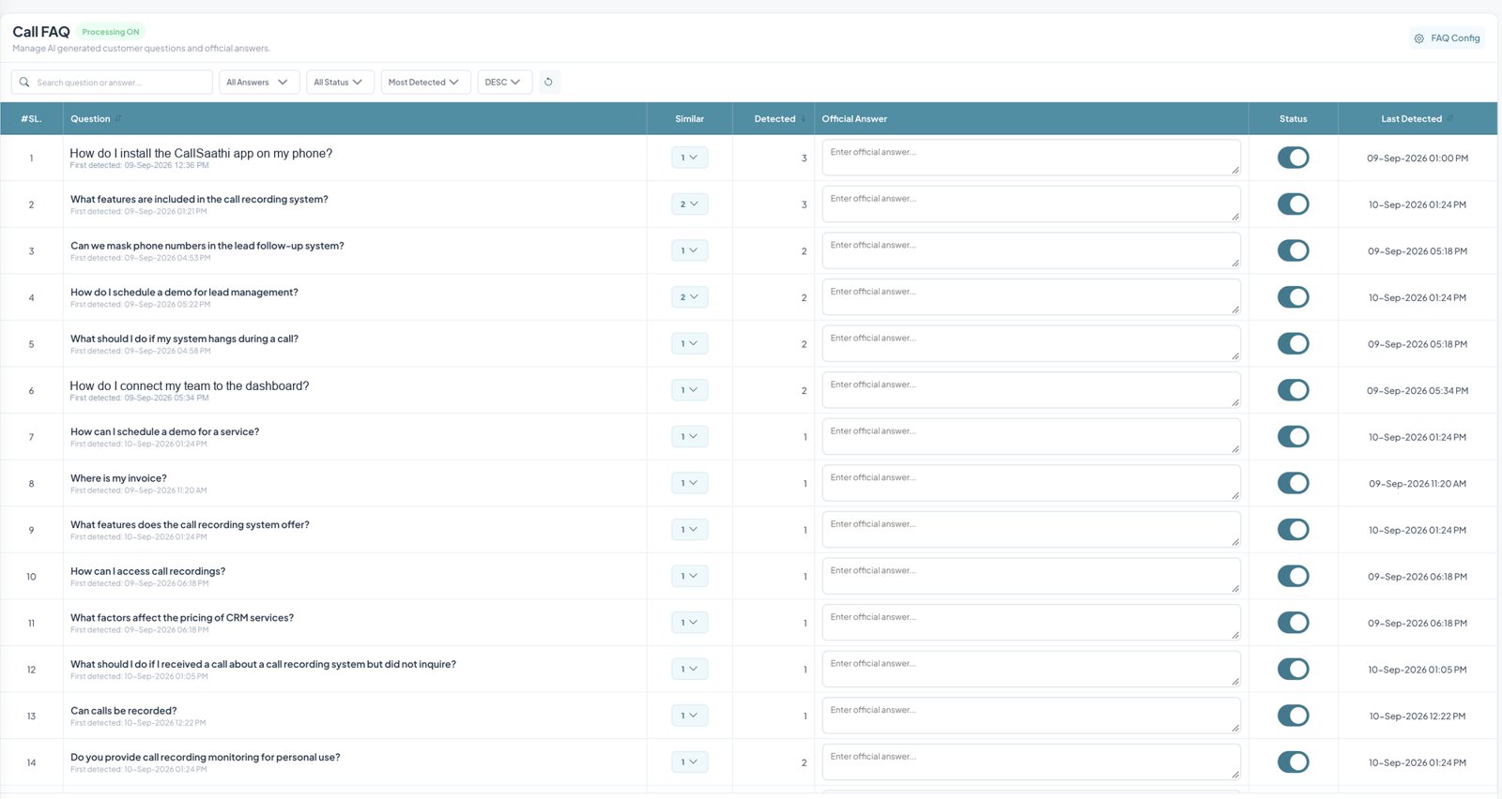Screen dimensions: 1502x799
Task: Click the search magnifier icon
Action: pos(24,83)
